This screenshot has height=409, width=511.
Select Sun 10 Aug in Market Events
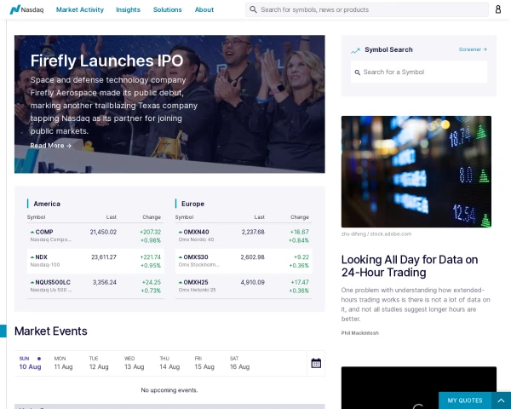click(x=31, y=363)
